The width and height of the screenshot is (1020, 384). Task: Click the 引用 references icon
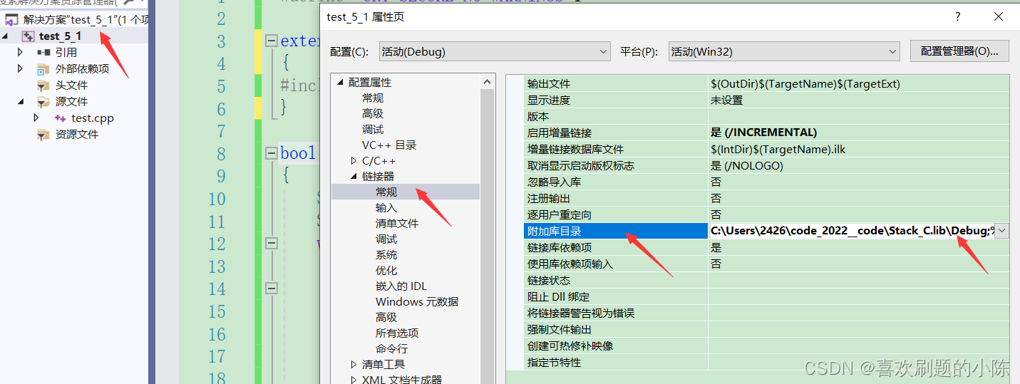(x=43, y=52)
